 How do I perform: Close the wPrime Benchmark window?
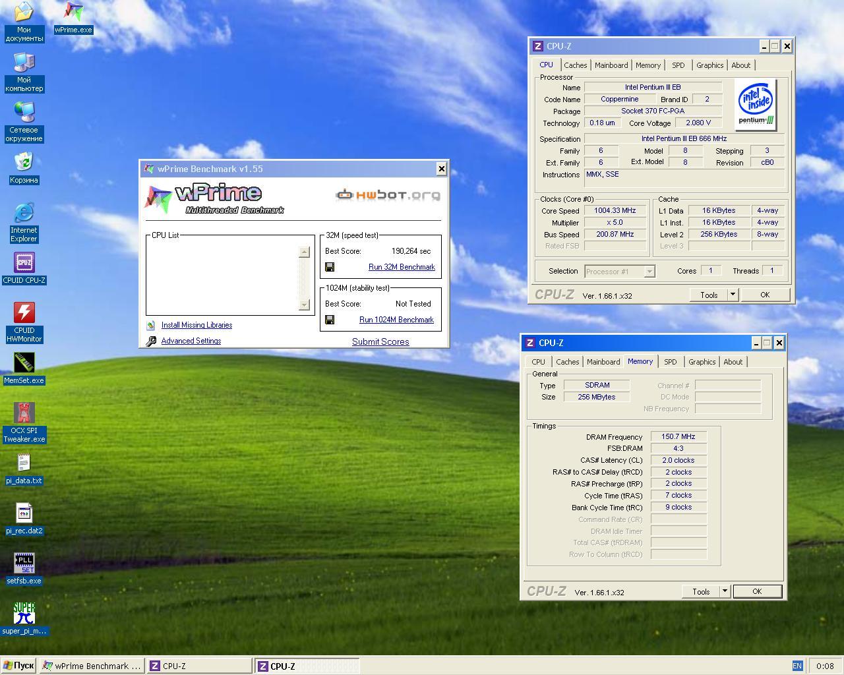pyautogui.click(x=441, y=169)
